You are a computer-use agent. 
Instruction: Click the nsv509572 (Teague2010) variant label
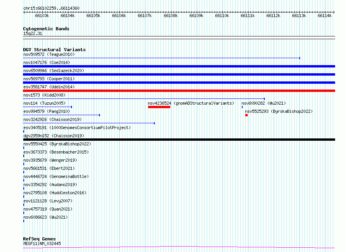point(49,54)
